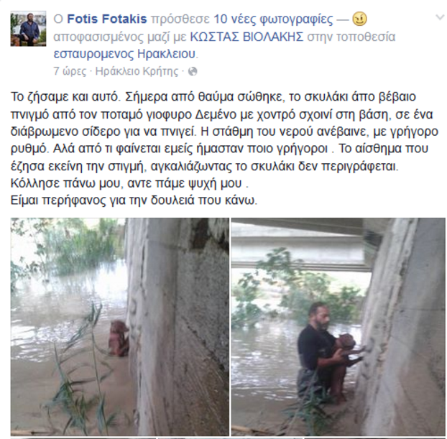Open photo of man holding the dog

pyautogui.click(x=338, y=327)
